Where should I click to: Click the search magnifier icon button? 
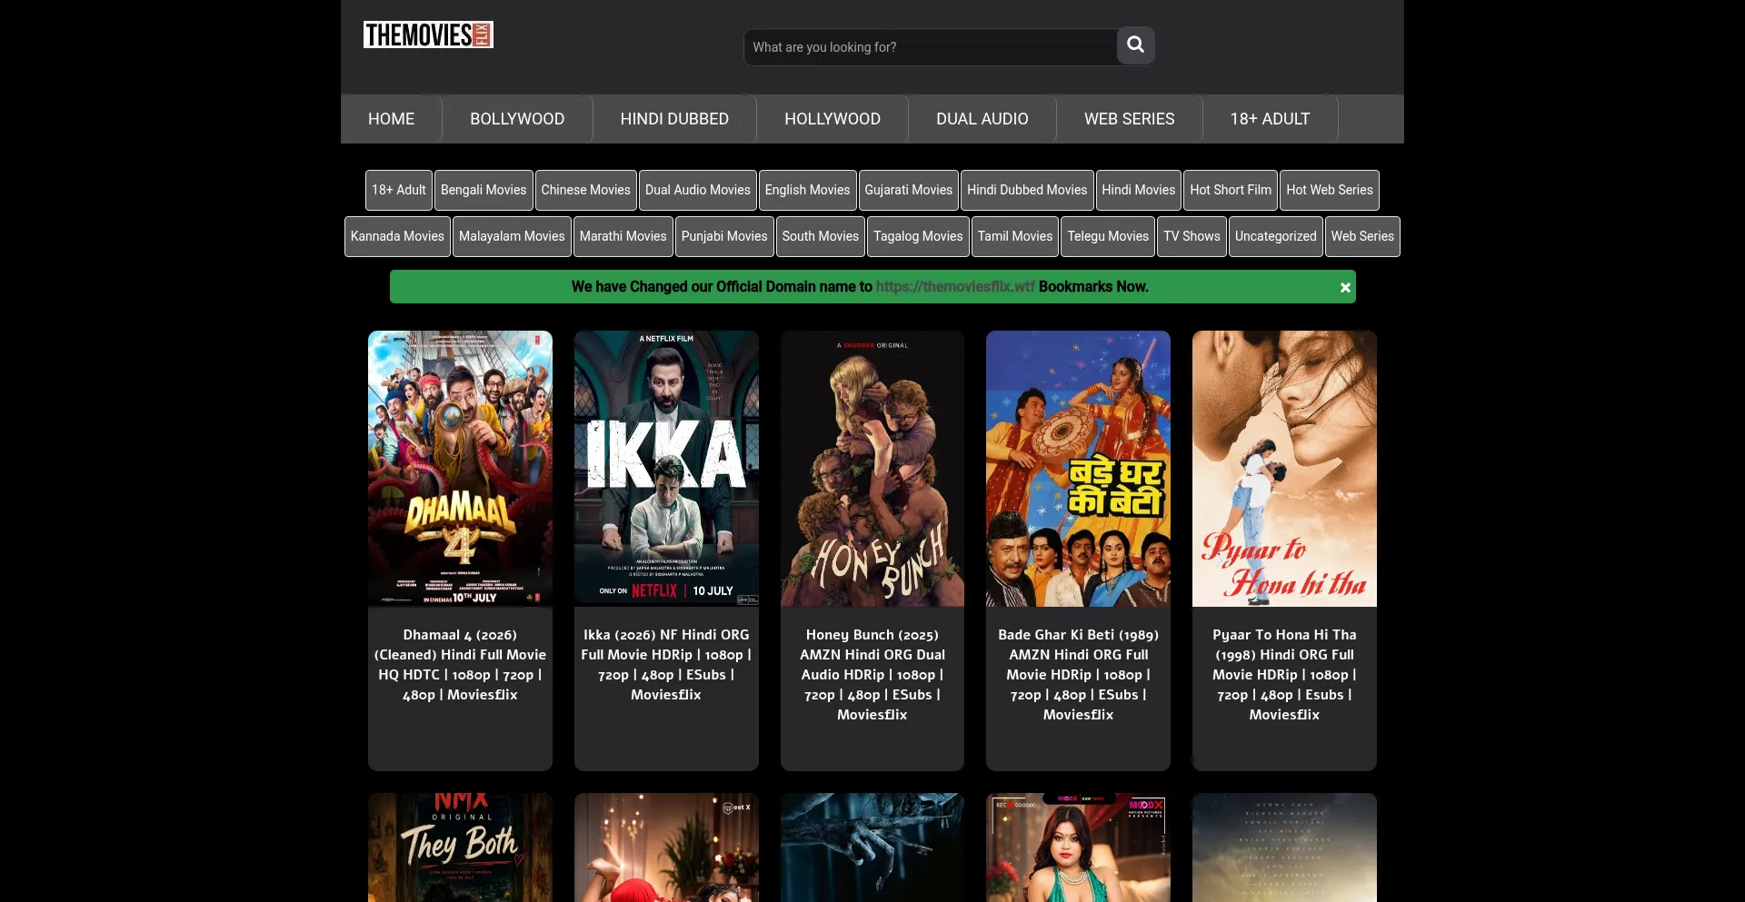[x=1135, y=45]
